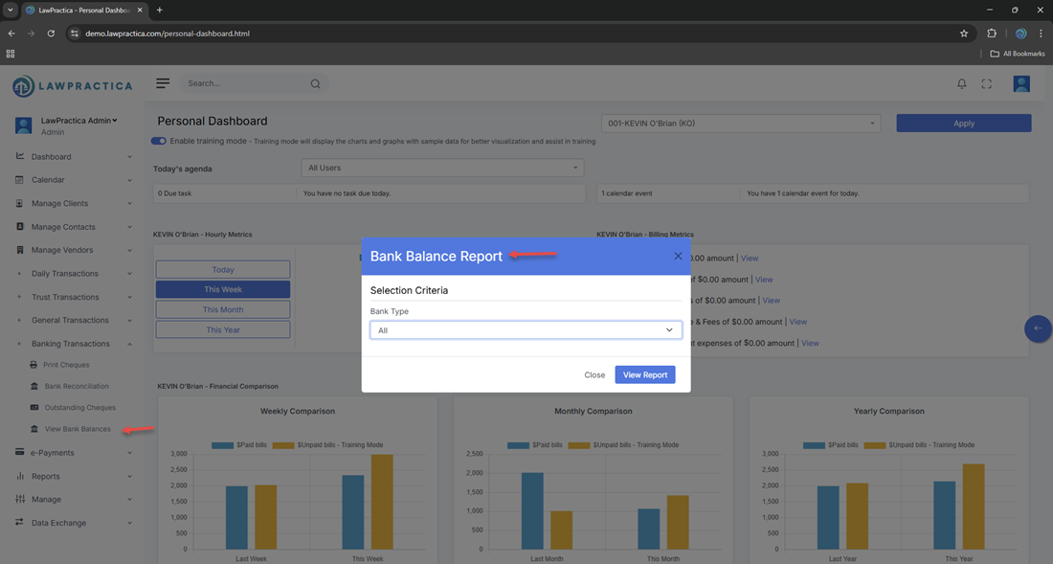The height and width of the screenshot is (564, 1053).
Task: Click the This Month metrics button
Action: tap(222, 309)
